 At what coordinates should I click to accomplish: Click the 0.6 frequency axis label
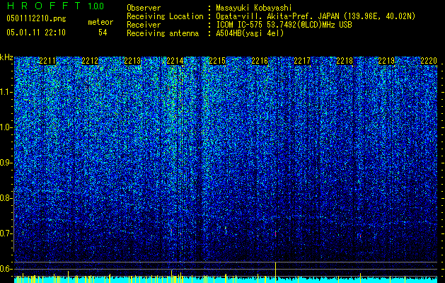point(6,269)
